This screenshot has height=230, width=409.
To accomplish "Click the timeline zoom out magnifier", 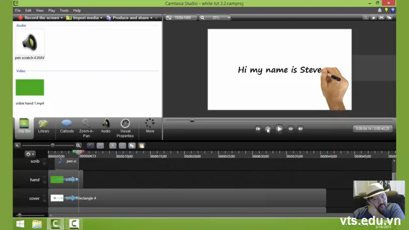I will (17, 146).
